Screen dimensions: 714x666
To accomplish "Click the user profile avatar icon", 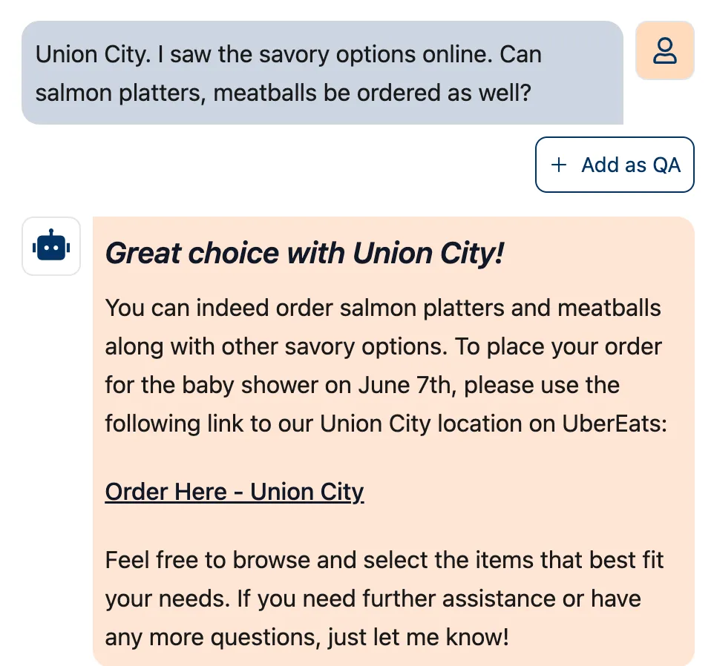I will (x=664, y=50).
